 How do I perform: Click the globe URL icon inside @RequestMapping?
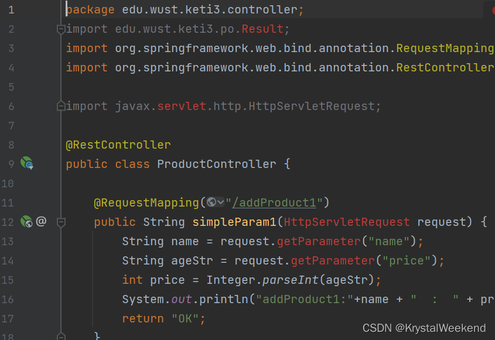click(211, 202)
